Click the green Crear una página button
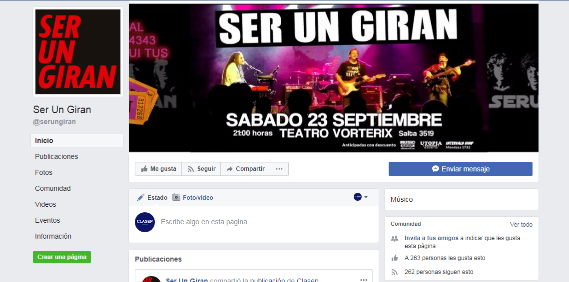Viewport: 569px width, 282px height. [x=62, y=257]
